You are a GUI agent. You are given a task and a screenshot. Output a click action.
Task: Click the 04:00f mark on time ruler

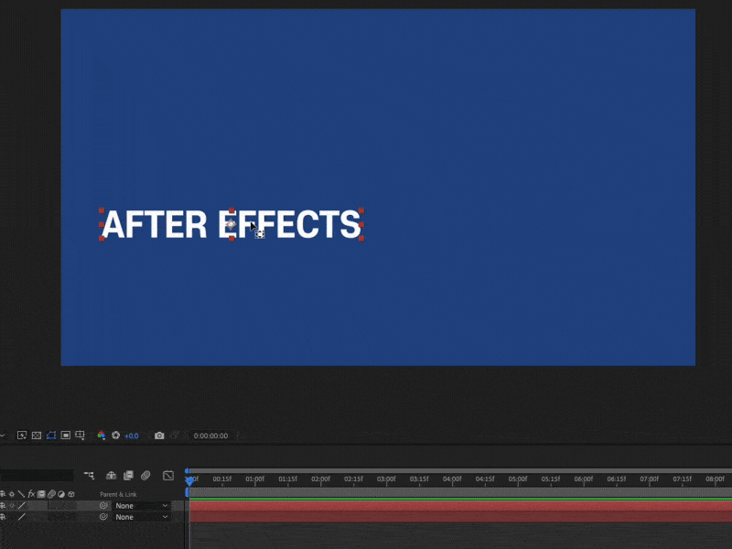(452, 479)
